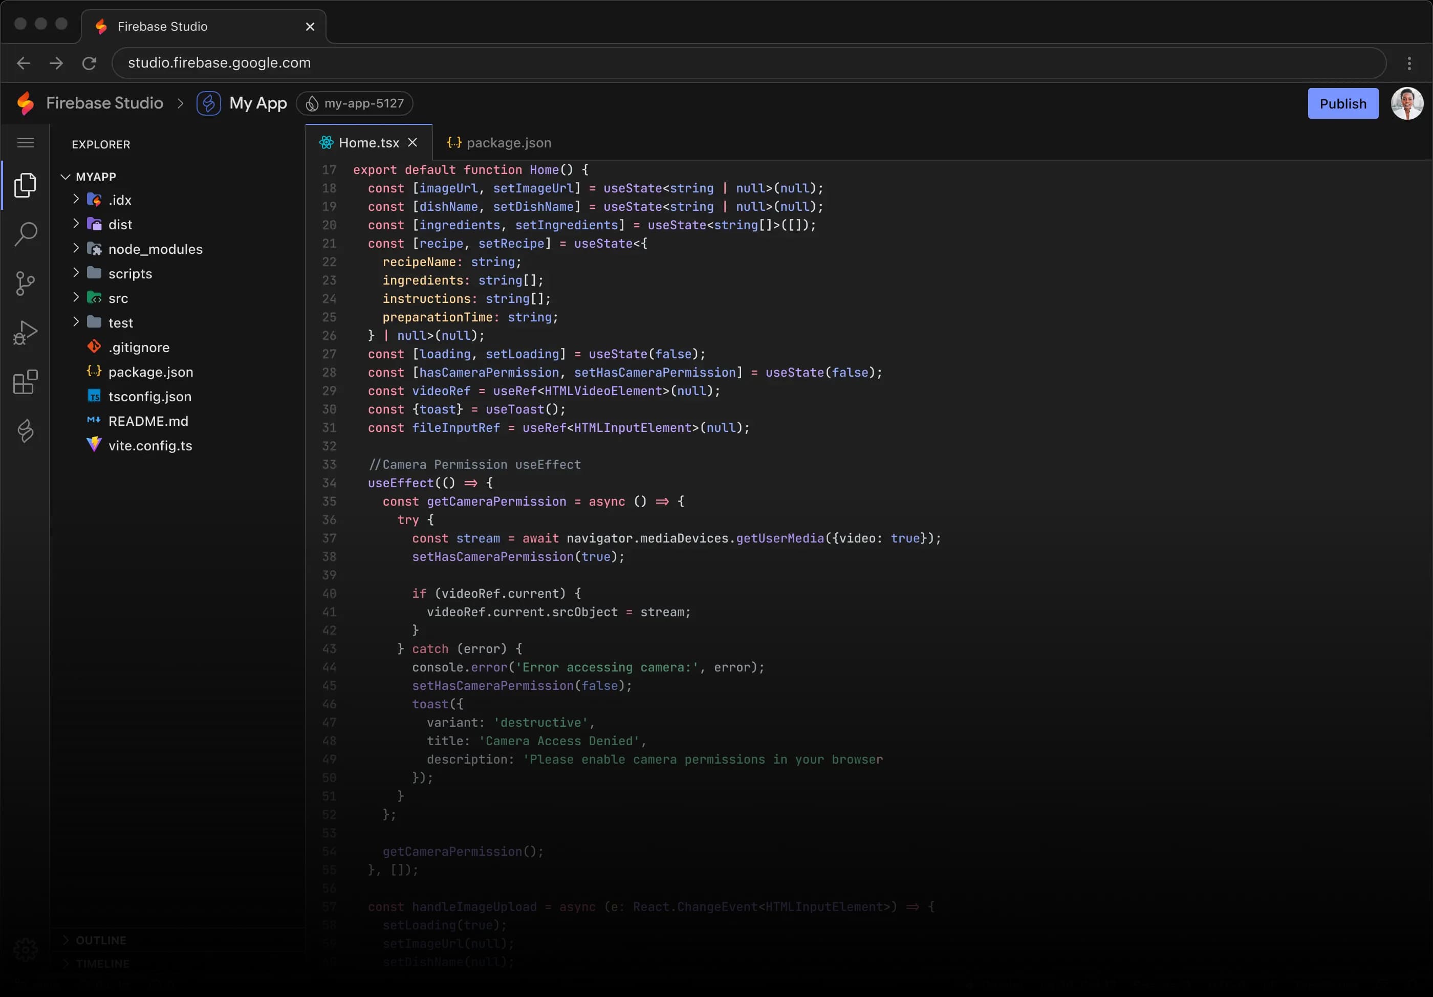Select the Search icon in the sidebar

tap(26, 234)
